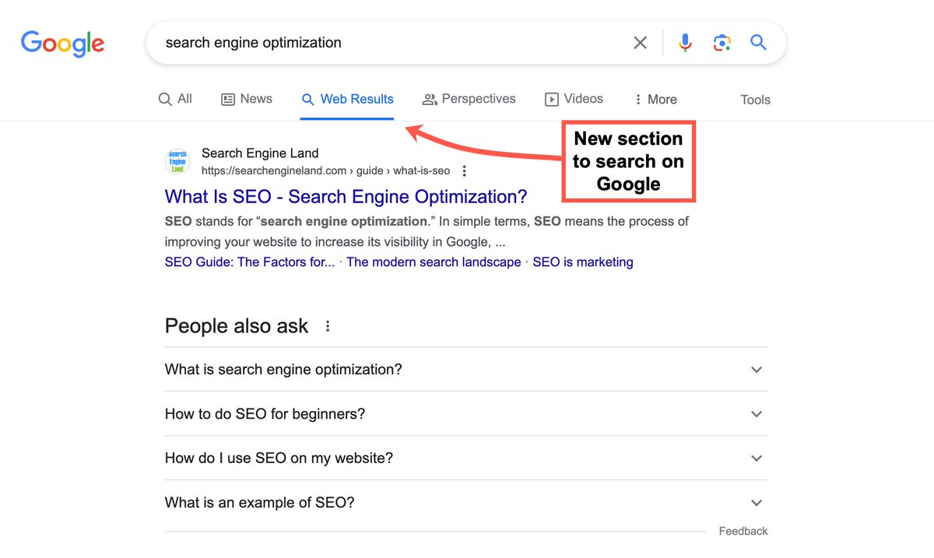
Task: Click the search magnifier icon
Action: point(758,43)
